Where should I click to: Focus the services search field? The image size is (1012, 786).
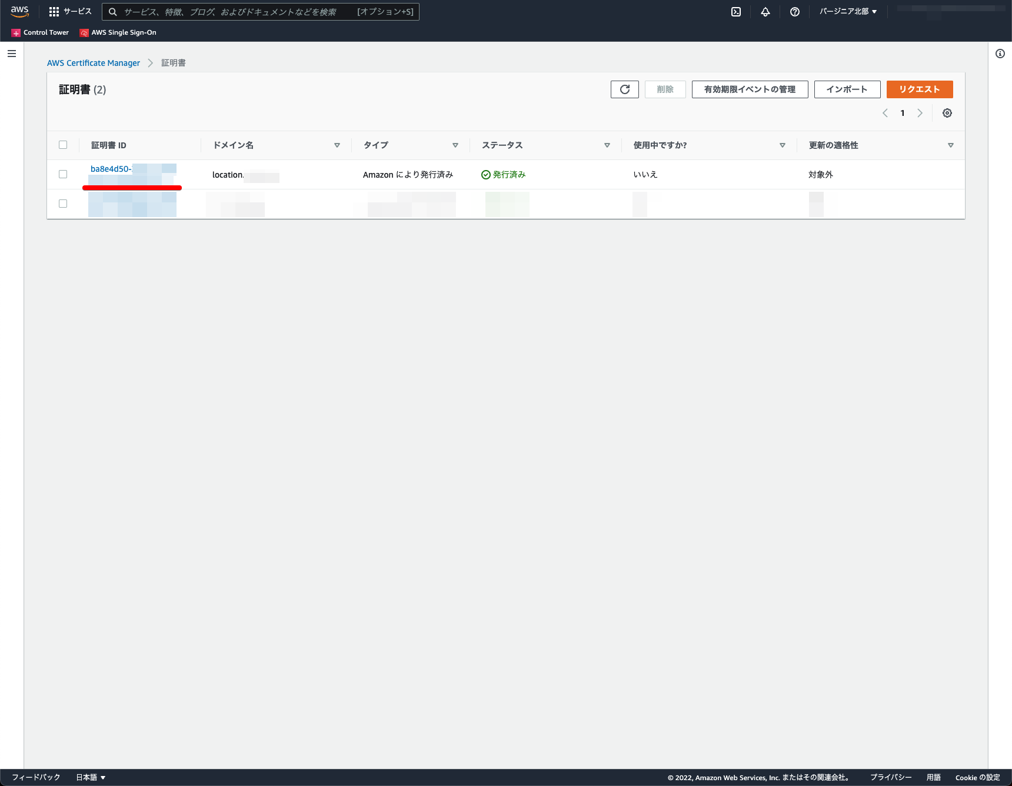(261, 12)
